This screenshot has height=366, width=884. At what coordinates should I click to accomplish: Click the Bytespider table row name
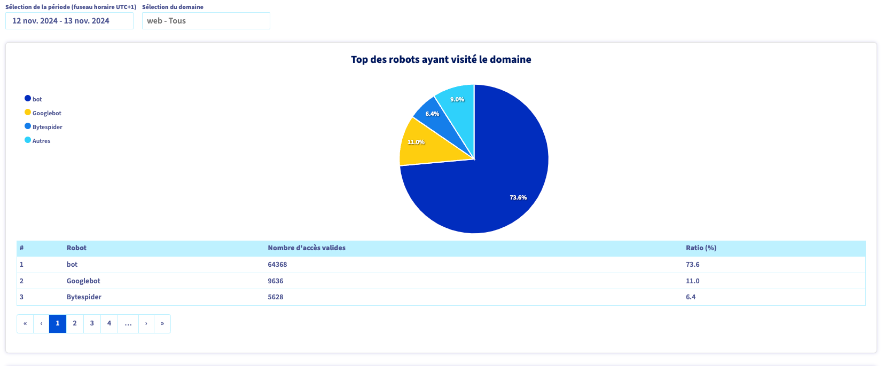tap(84, 297)
